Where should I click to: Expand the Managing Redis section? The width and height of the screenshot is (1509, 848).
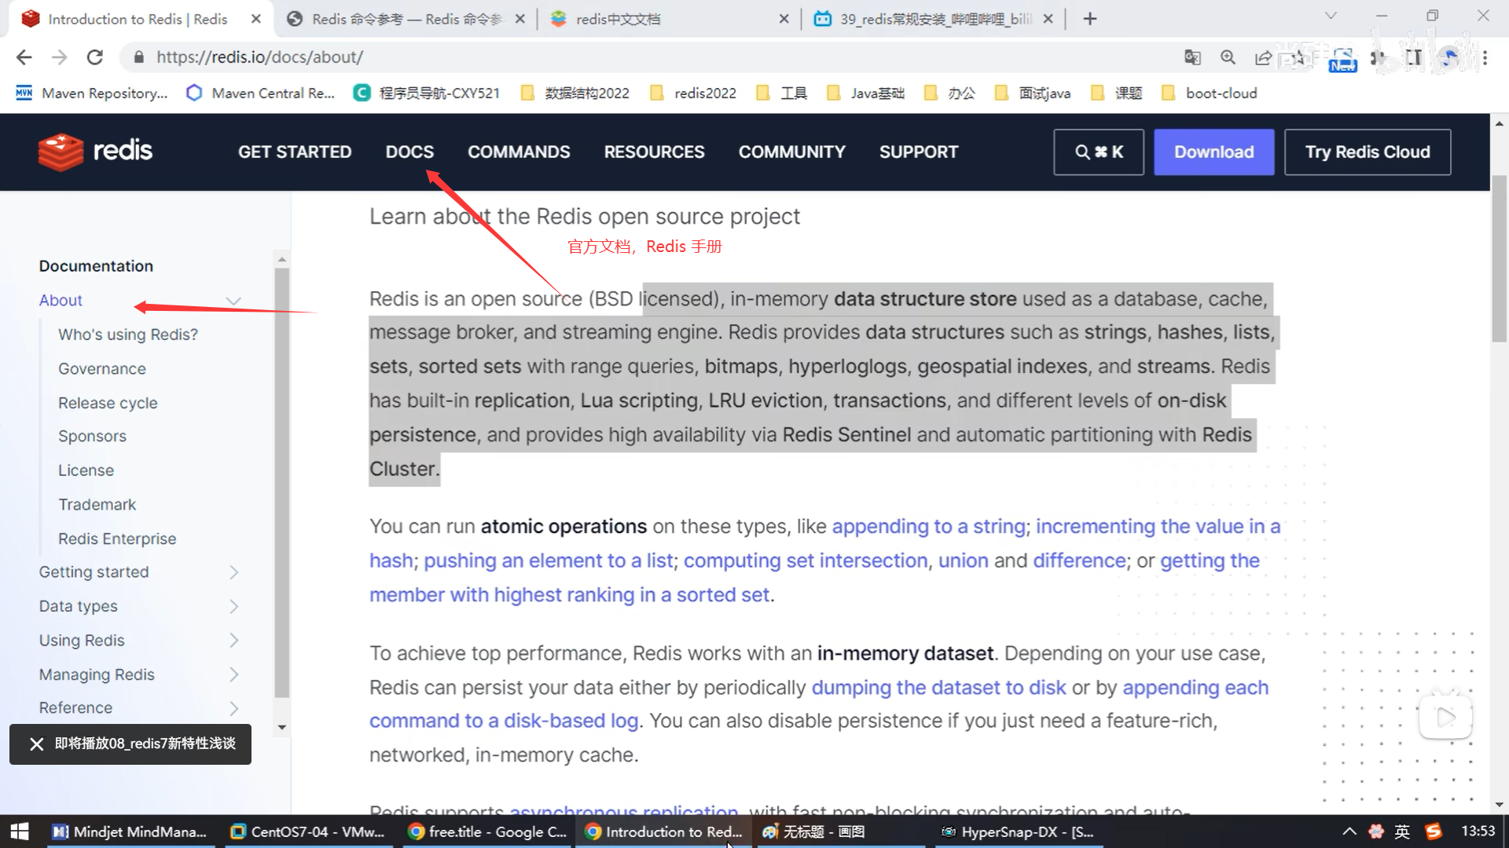(233, 674)
